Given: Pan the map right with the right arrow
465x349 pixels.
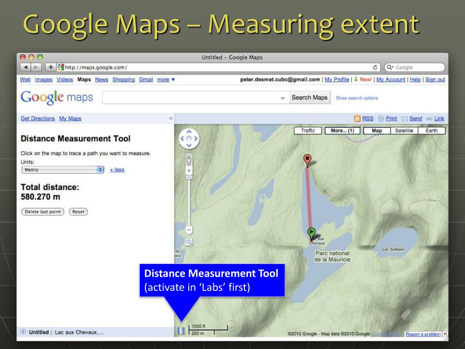Looking at the screenshot, I should coord(196,139).
